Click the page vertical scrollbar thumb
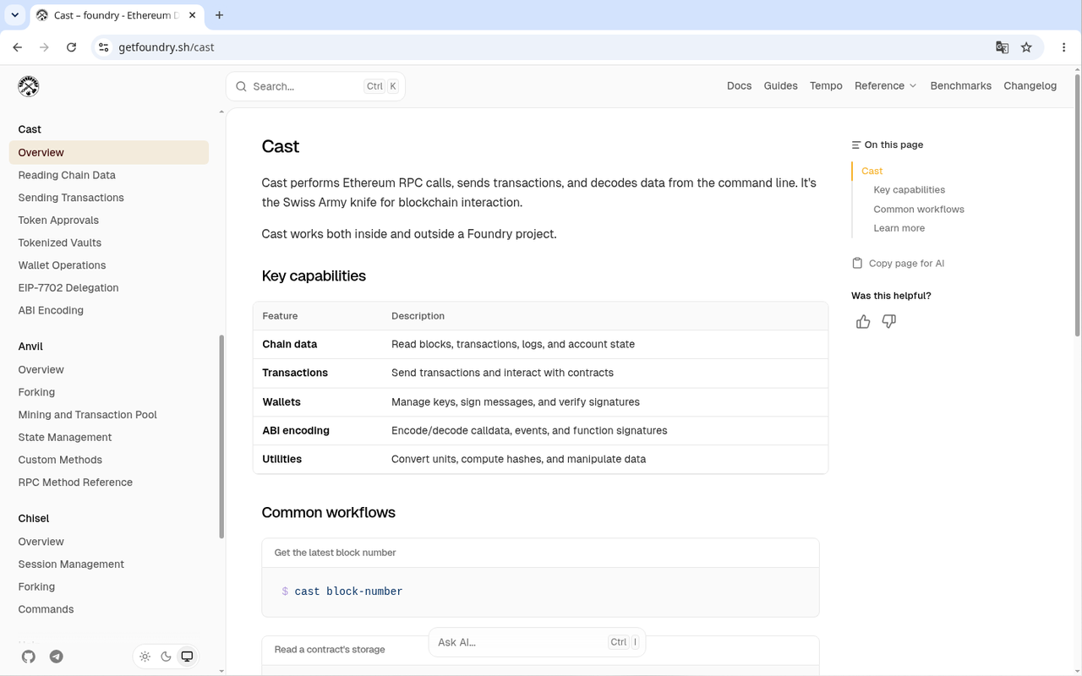 click(1077, 205)
